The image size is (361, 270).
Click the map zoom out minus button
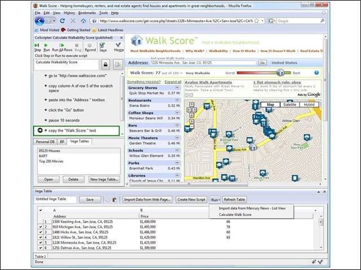coord(192,127)
